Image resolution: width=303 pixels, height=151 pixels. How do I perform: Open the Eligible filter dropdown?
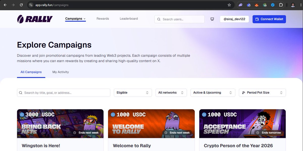[133, 93]
